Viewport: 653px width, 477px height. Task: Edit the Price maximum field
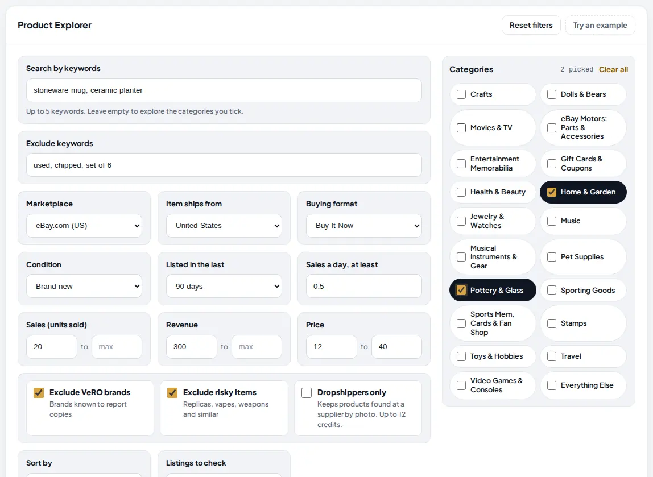point(396,347)
